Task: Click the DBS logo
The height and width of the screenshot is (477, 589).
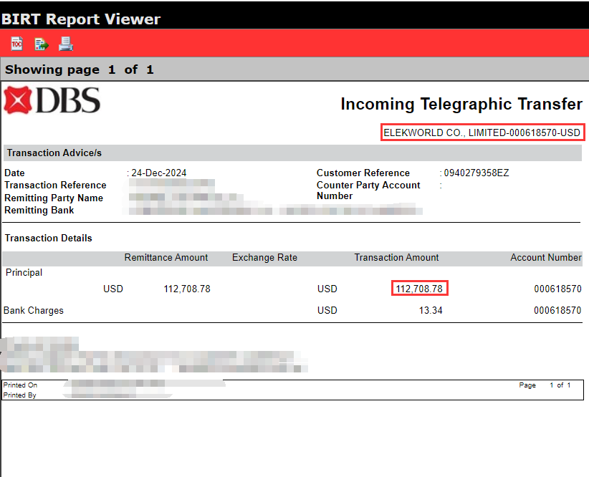Action: click(x=52, y=100)
